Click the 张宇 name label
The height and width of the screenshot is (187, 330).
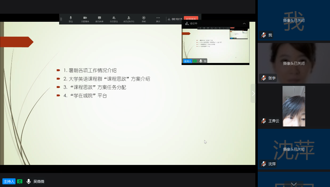272,78
